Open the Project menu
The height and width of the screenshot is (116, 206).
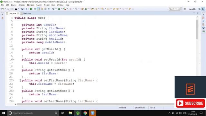46,5
